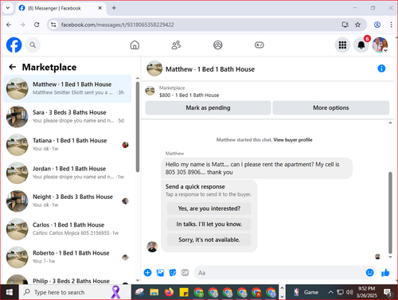This screenshot has height=300, width=398.
Task: Open Chrome three-dot menu
Action: pos(391,25)
